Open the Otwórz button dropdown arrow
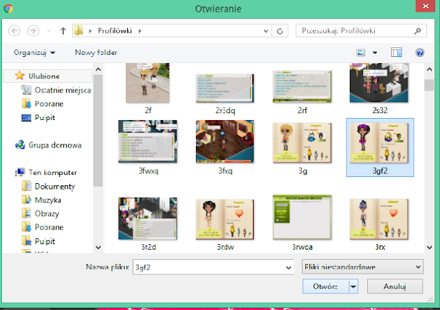 pos(353,286)
